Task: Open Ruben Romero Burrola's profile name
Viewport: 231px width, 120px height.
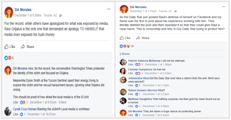Action: point(142,90)
